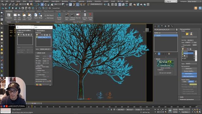The height and width of the screenshot is (114, 202).
Task: Pick the Lines color swatch
Action: tap(193, 85)
